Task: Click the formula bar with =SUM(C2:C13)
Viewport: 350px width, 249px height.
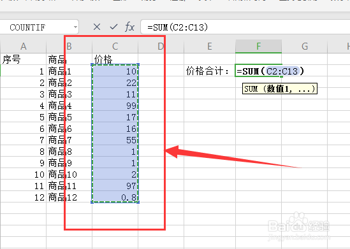Action: 245,27
